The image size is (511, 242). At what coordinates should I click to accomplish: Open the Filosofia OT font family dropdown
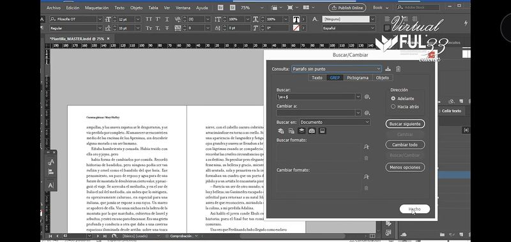[x=100, y=19]
